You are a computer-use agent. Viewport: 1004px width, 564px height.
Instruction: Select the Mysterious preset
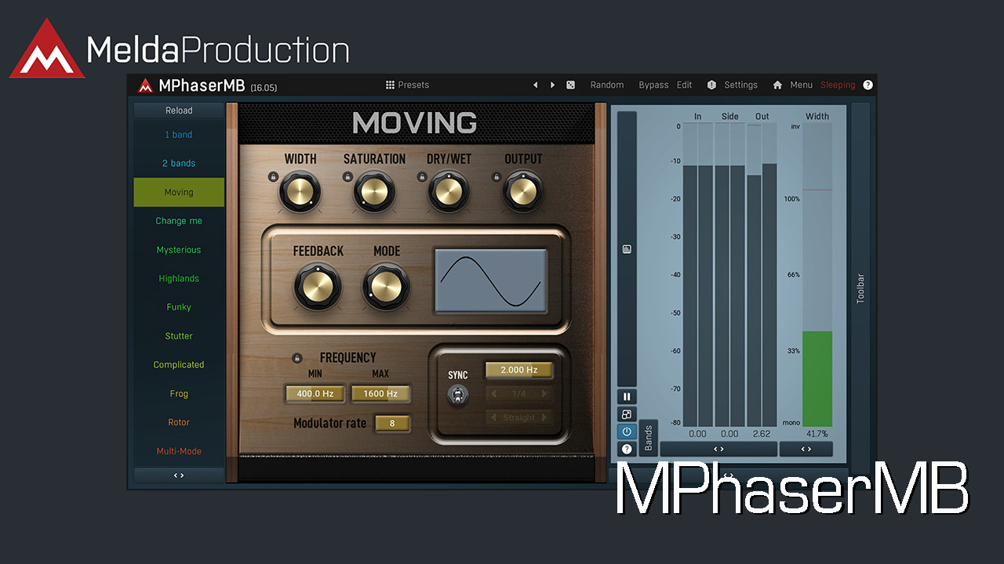pyautogui.click(x=179, y=250)
